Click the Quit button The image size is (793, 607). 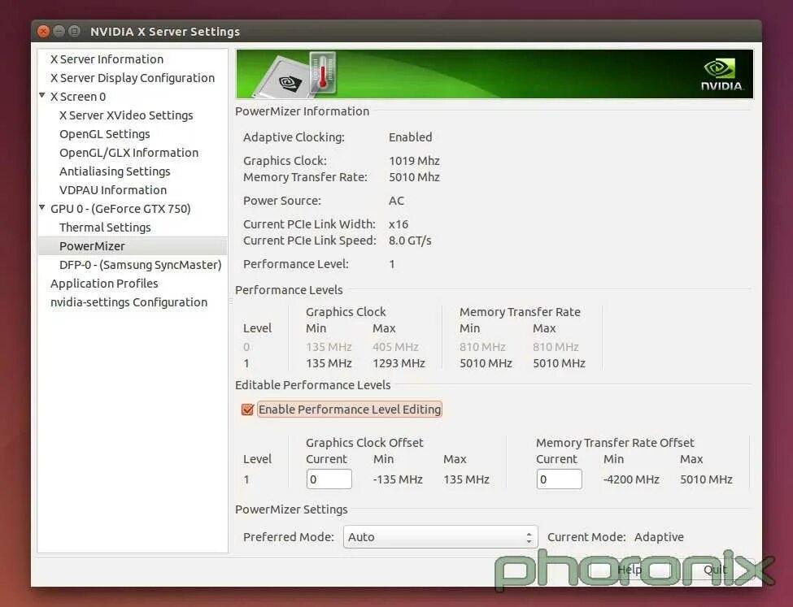click(x=715, y=570)
